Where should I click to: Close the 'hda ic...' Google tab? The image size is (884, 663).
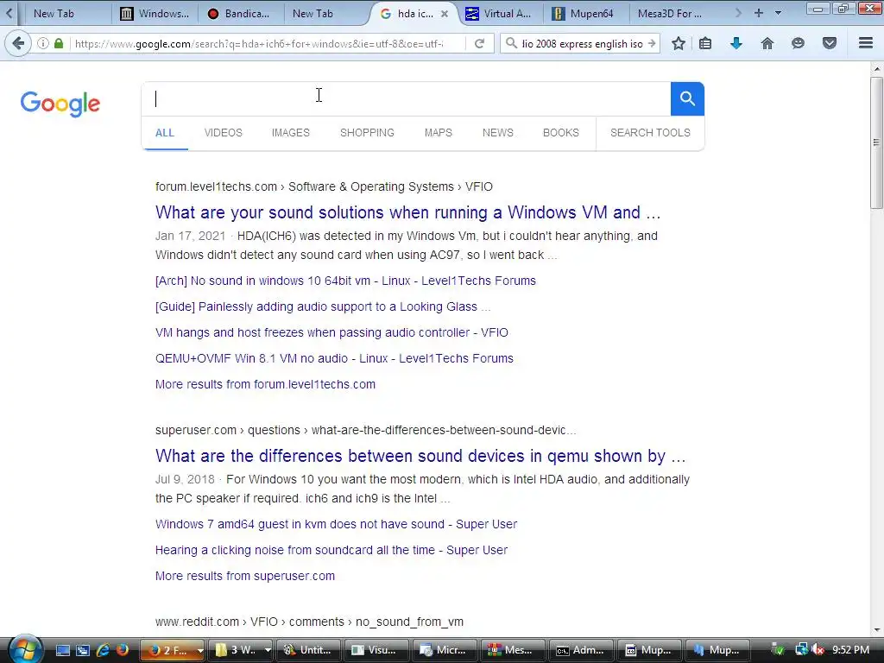(x=445, y=14)
